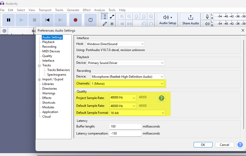Select the Selection (I-beam) tool
The width and height of the screenshot is (246, 156).
click(x=105, y=17)
